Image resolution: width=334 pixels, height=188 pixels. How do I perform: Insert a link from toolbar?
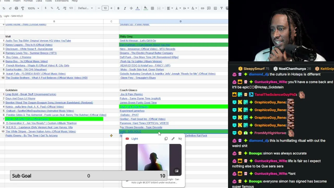click(x=202, y=8)
